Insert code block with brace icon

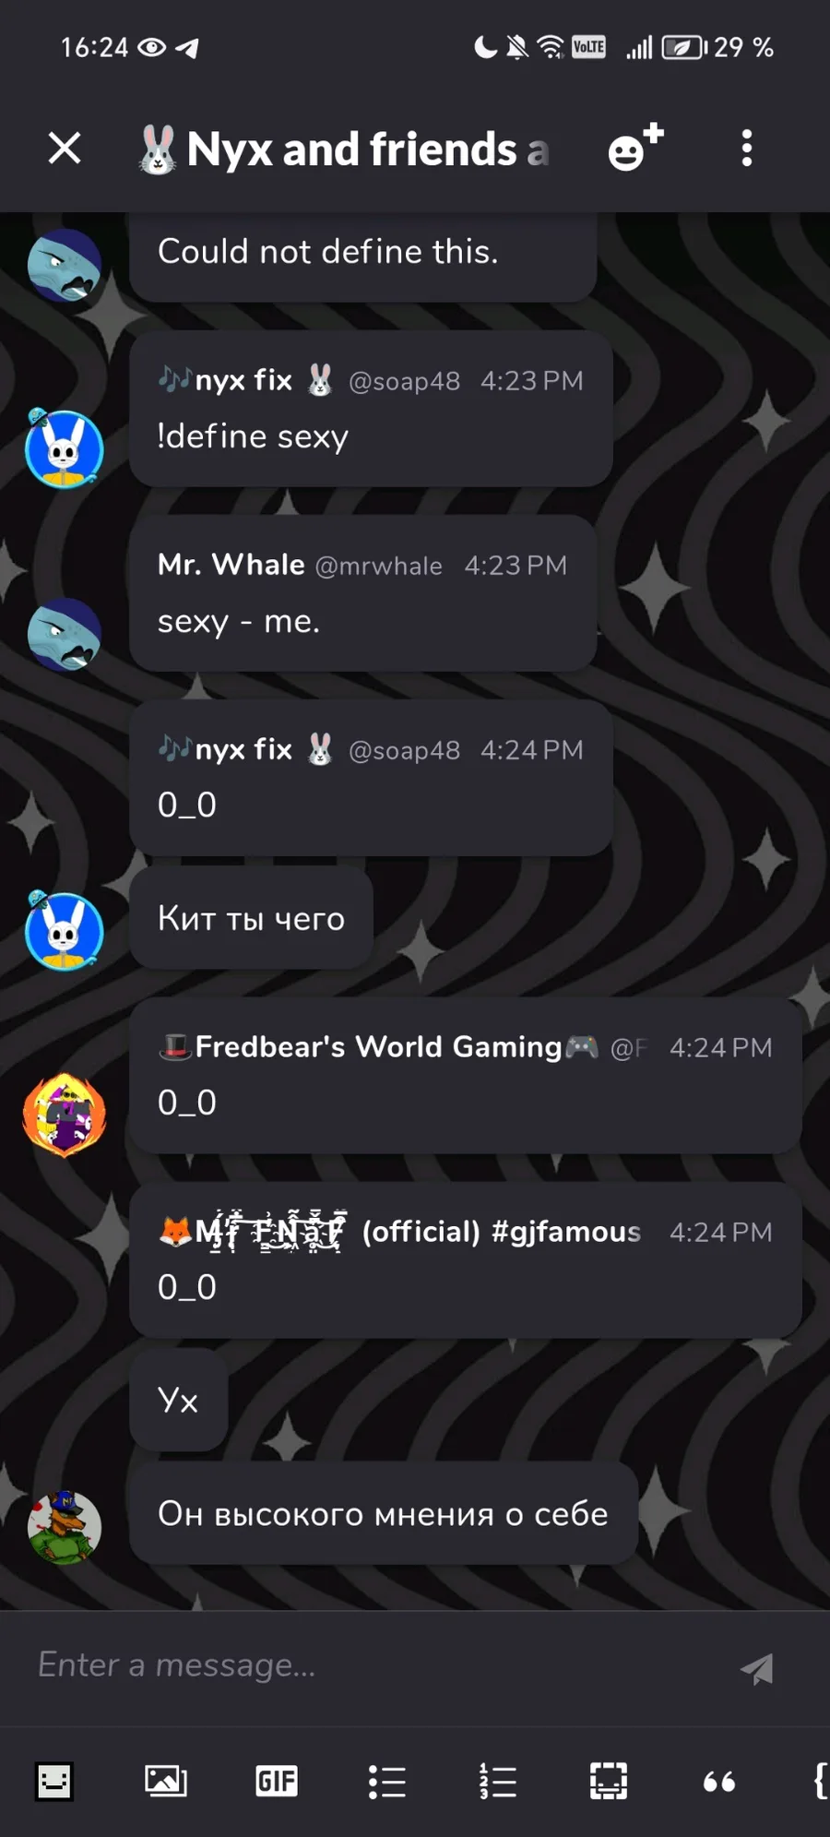coord(820,1781)
